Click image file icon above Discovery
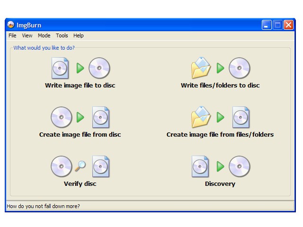Image resolution: width=303 pixels, height=227 pixels. [200, 166]
